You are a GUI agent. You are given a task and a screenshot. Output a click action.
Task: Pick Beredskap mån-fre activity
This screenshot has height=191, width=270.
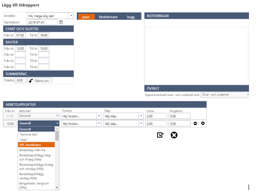[36, 150]
